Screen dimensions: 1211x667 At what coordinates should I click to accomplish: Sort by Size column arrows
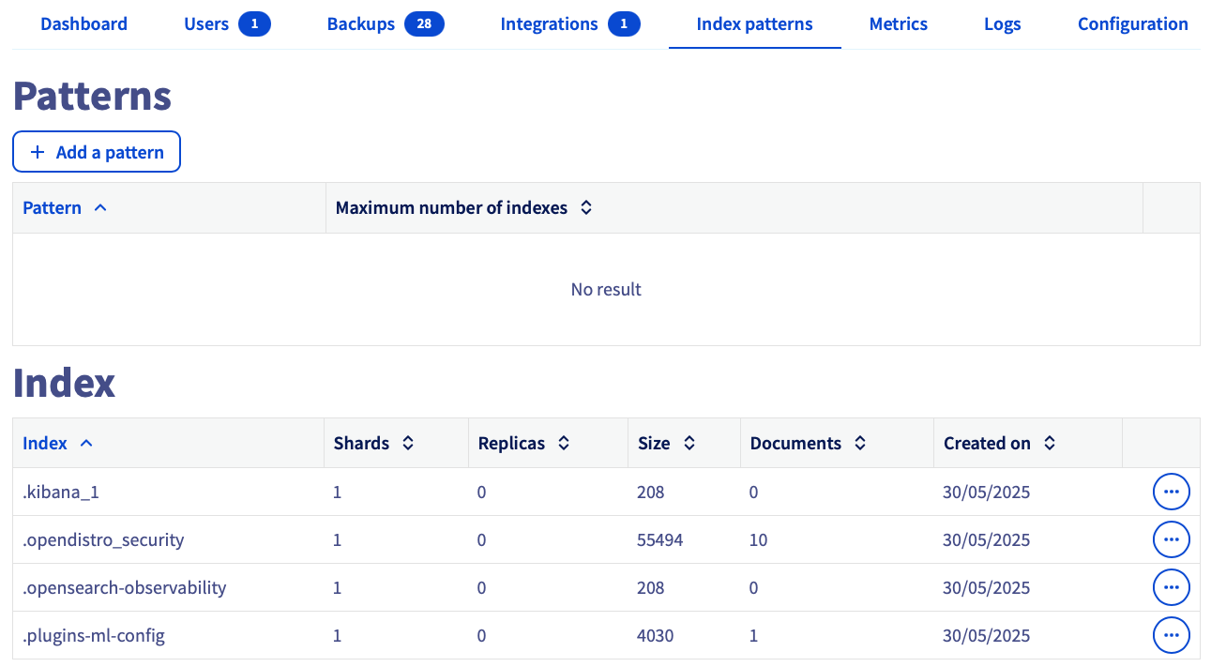pyautogui.click(x=689, y=444)
